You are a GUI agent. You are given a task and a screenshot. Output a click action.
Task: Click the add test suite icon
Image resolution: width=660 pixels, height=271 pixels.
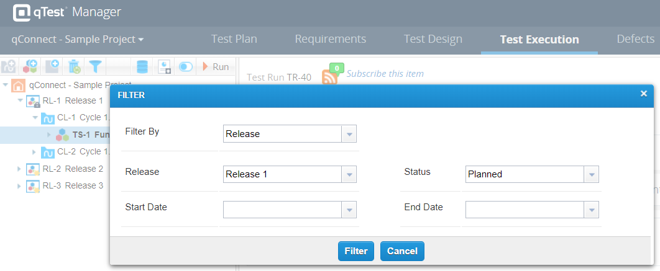point(30,66)
